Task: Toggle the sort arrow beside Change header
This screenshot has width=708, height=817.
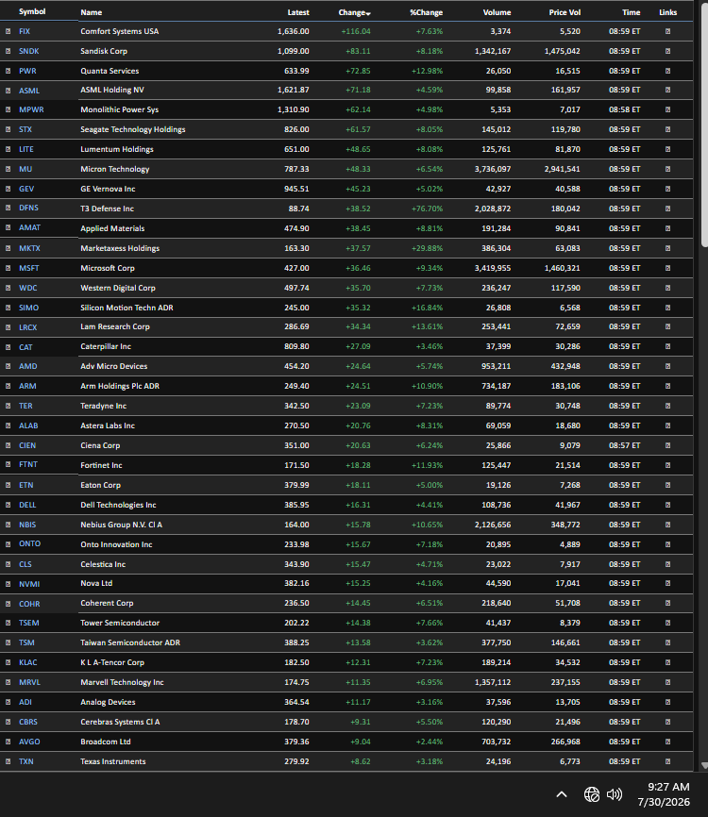Action: pyautogui.click(x=368, y=13)
